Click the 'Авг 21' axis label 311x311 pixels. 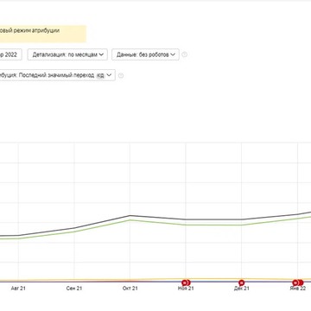[18, 289]
